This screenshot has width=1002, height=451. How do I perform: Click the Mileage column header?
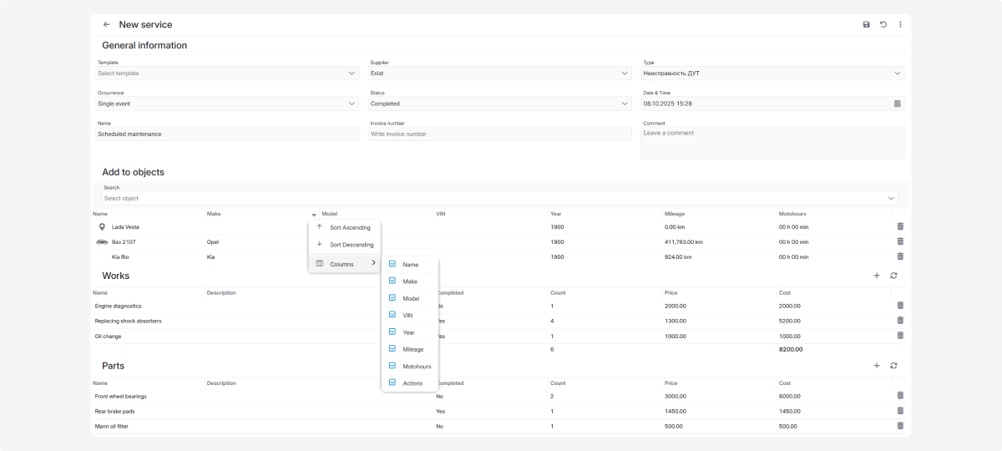point(675,214)
